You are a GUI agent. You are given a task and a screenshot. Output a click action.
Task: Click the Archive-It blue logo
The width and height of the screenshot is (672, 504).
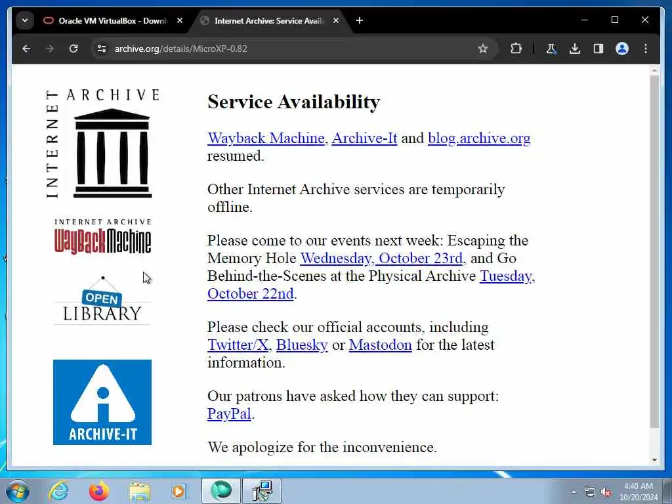pyautogui.click(x=102, y=402)
